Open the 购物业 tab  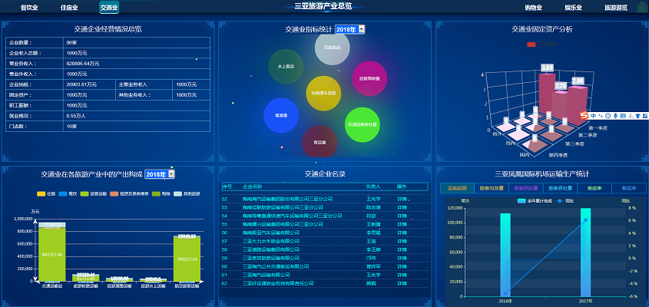pos(534,8)
